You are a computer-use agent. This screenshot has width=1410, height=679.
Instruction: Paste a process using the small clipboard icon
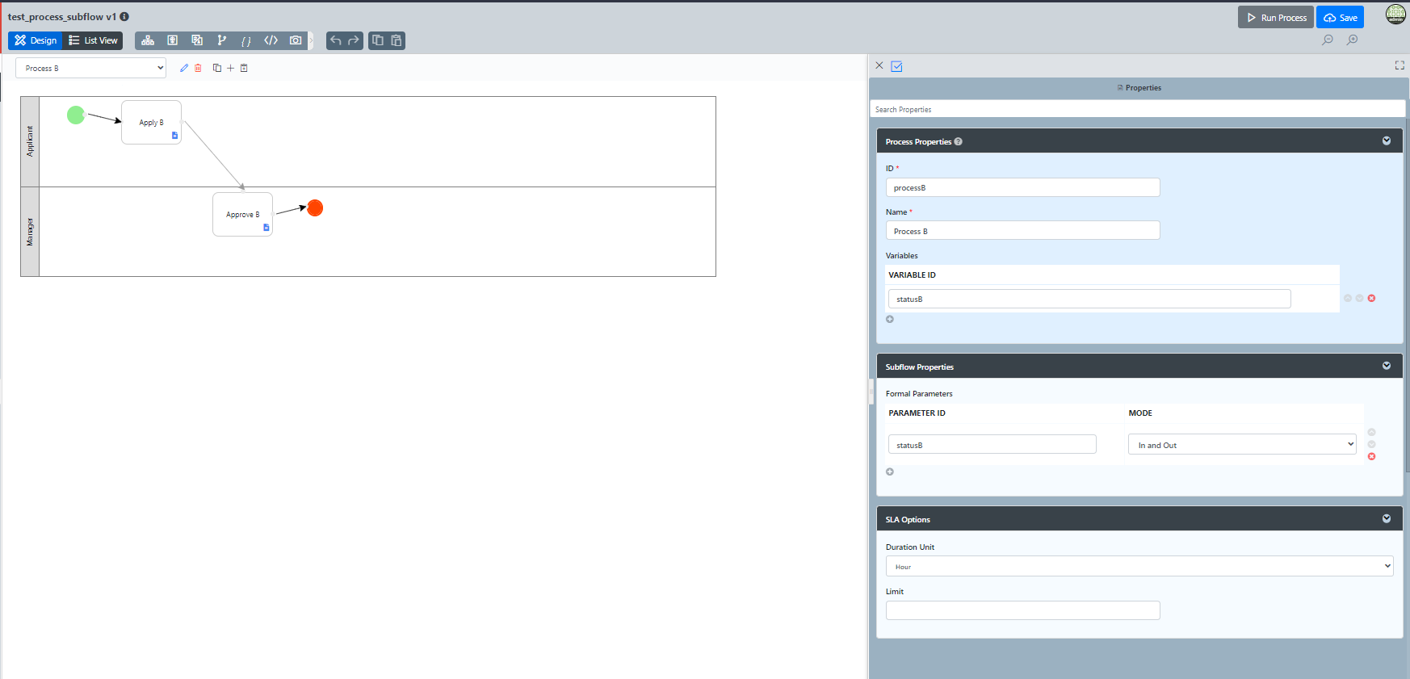click(244, 68)
